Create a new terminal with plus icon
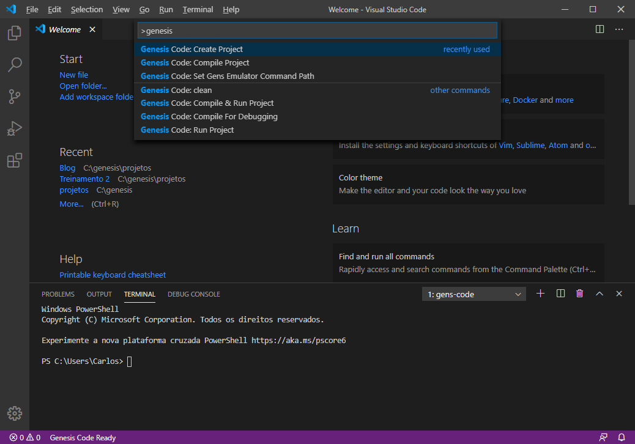Image resolution: width=635 pixels, height=444 pixels. pyautogui.click(x=540, y=294)
